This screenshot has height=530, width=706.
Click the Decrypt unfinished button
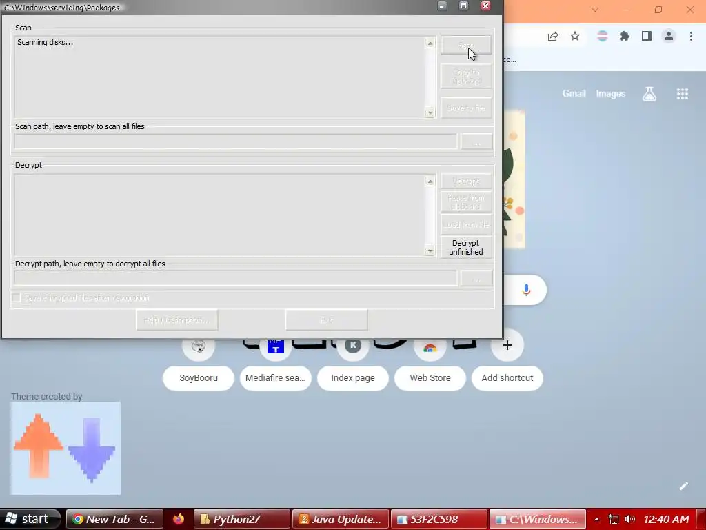pos(466,248)
